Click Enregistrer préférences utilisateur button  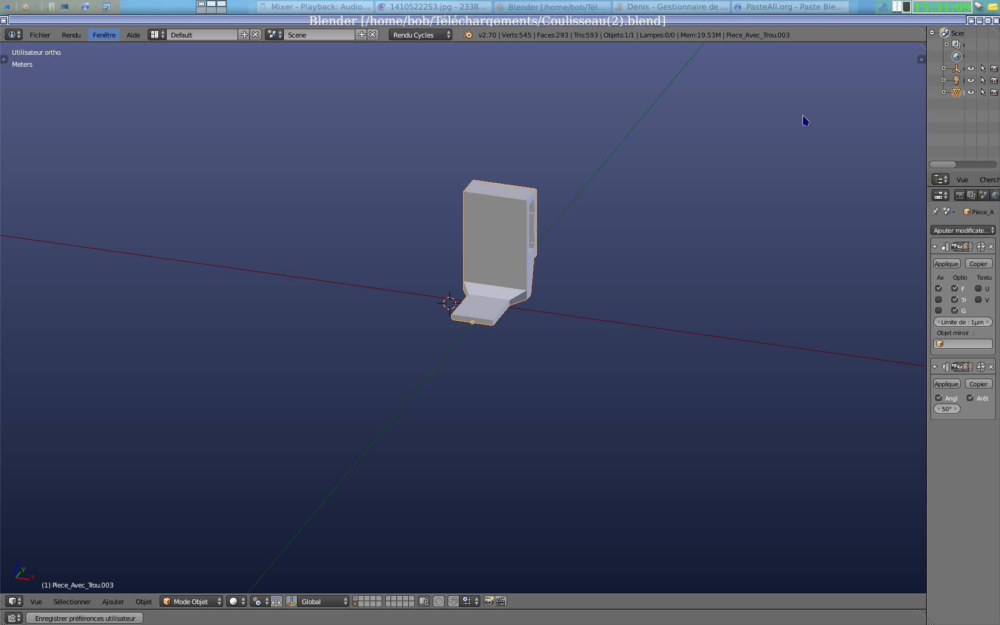click(x=85, y=618)
